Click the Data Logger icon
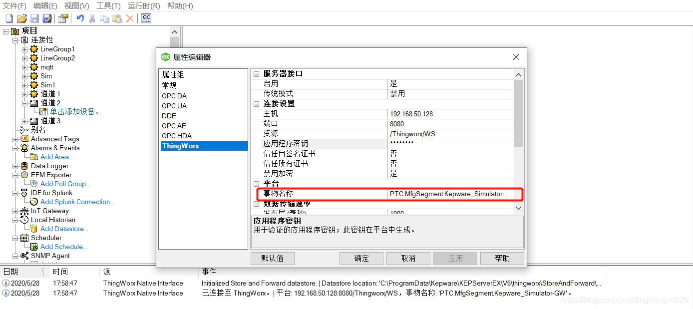Viewport: 693px width, 309px height. click(24, 166)
